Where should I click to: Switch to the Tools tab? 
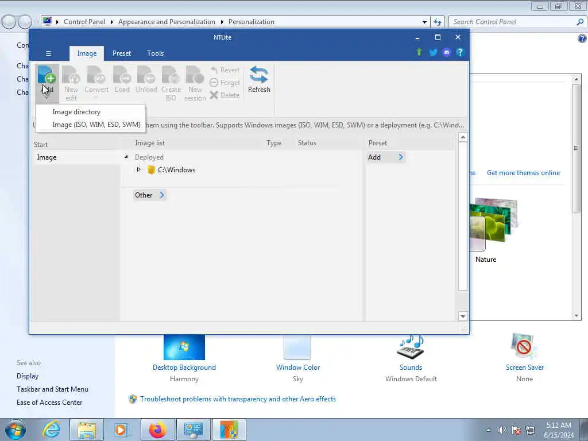click(x=155, y=53)
